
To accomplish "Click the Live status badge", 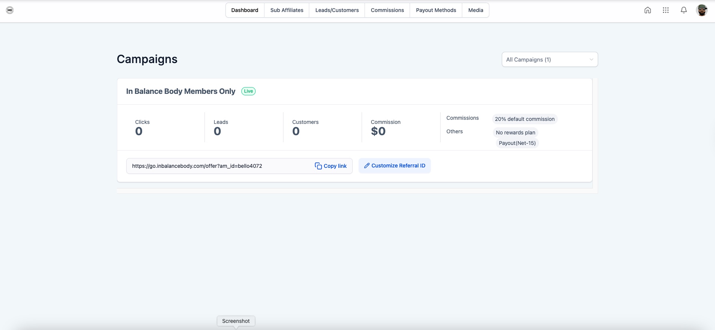I will 248,91.
